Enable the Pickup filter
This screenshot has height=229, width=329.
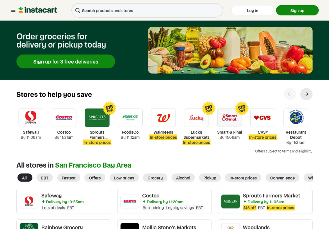point(209,178)
